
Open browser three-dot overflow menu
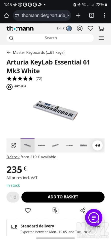pos(104,15)
